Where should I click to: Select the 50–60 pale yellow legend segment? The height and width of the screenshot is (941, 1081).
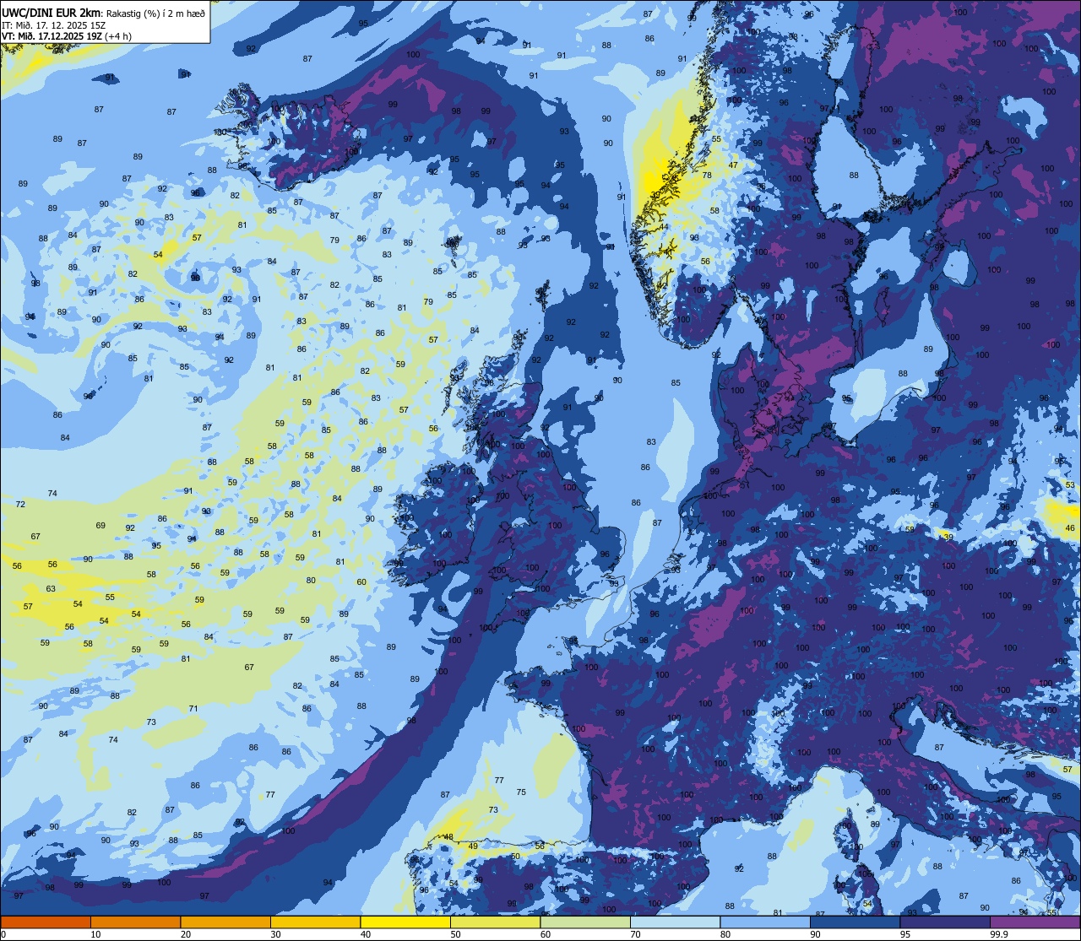tap(495, 922)
